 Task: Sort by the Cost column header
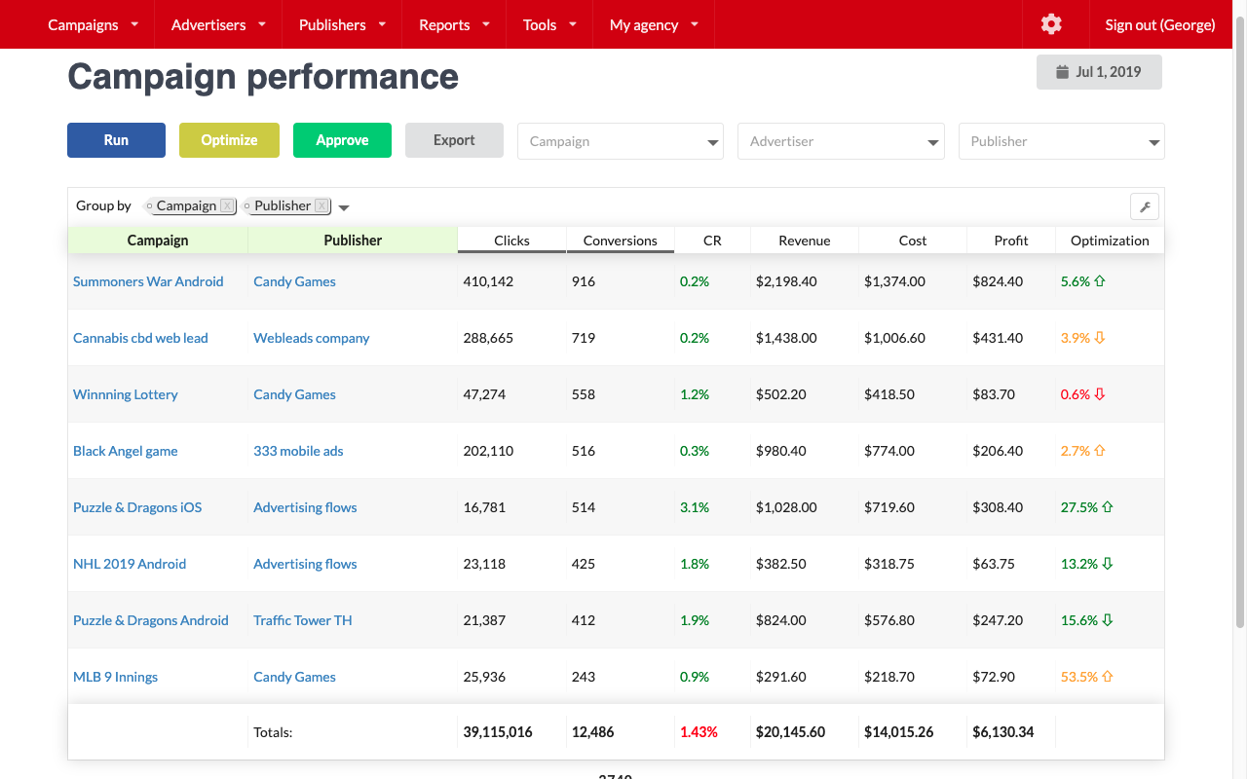[x=913, y=241]
